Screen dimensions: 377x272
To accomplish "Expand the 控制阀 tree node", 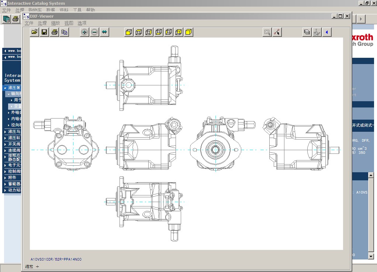I will [x=5, y=172].
